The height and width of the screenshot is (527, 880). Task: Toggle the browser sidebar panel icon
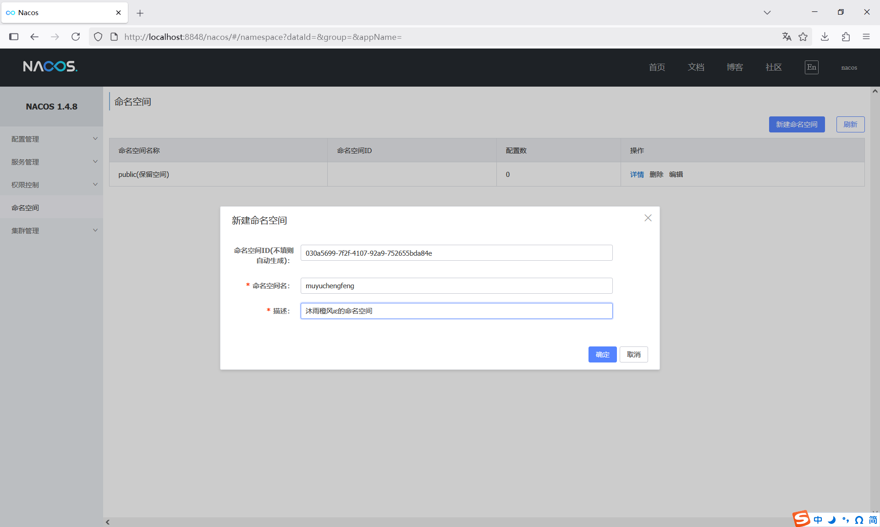[14, 37]
